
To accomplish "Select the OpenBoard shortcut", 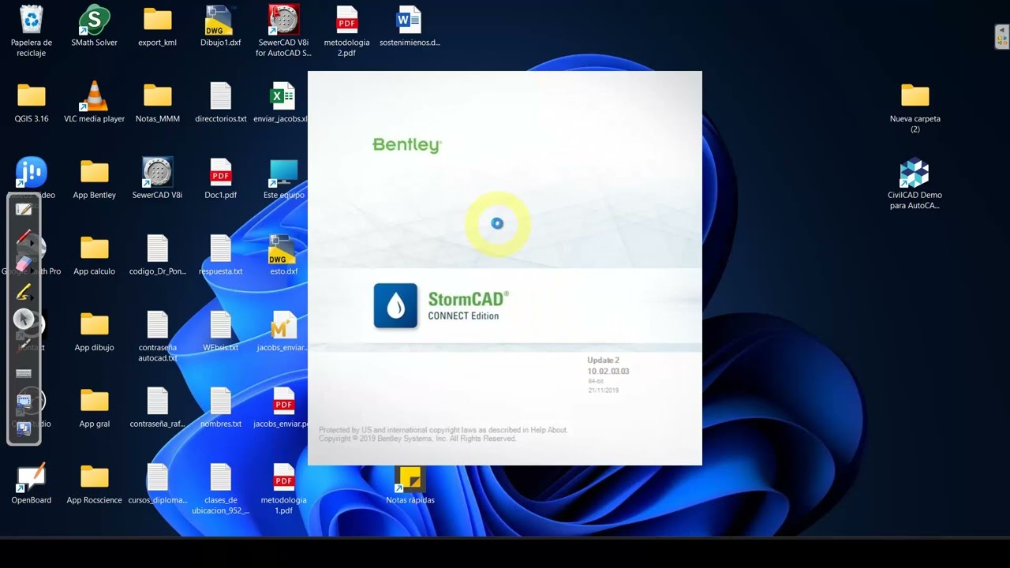I will pos(32,484).
